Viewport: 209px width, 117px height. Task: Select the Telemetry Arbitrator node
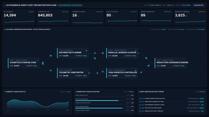pos(73,73)
